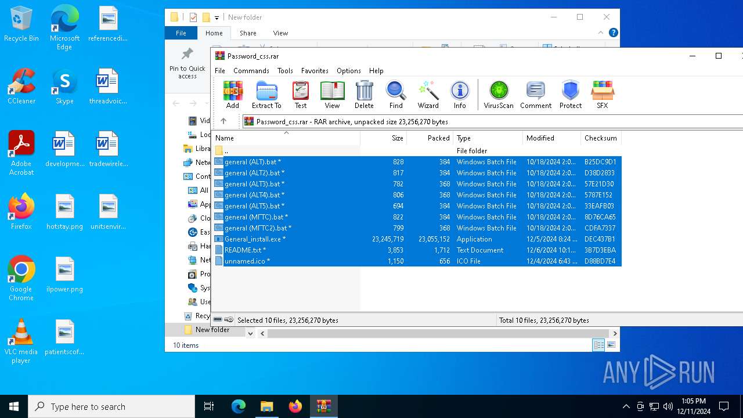Run the Test archive tool
The height and width of the screenshot is (418, 743).
(x=300, y=95)
